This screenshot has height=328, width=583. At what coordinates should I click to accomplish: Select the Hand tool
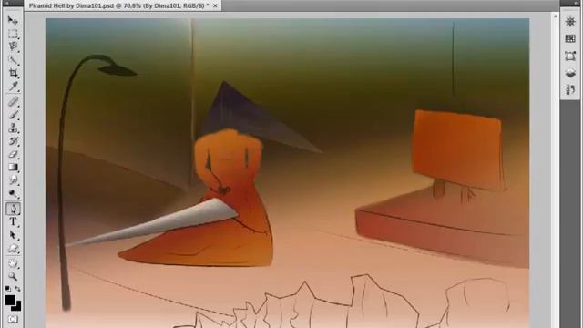coord(13,263)
